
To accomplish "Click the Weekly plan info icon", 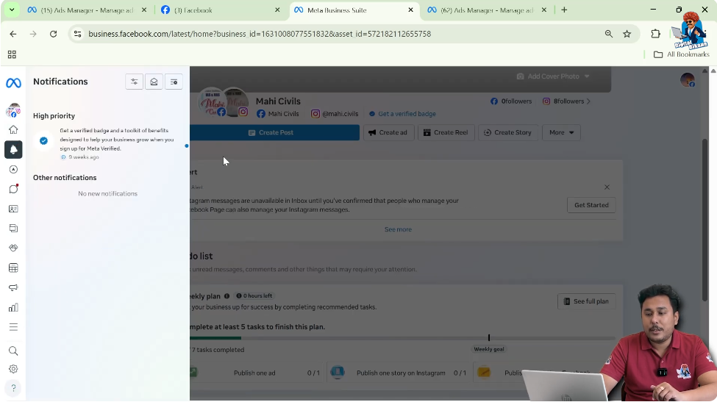I will click(x=226, y=296).
